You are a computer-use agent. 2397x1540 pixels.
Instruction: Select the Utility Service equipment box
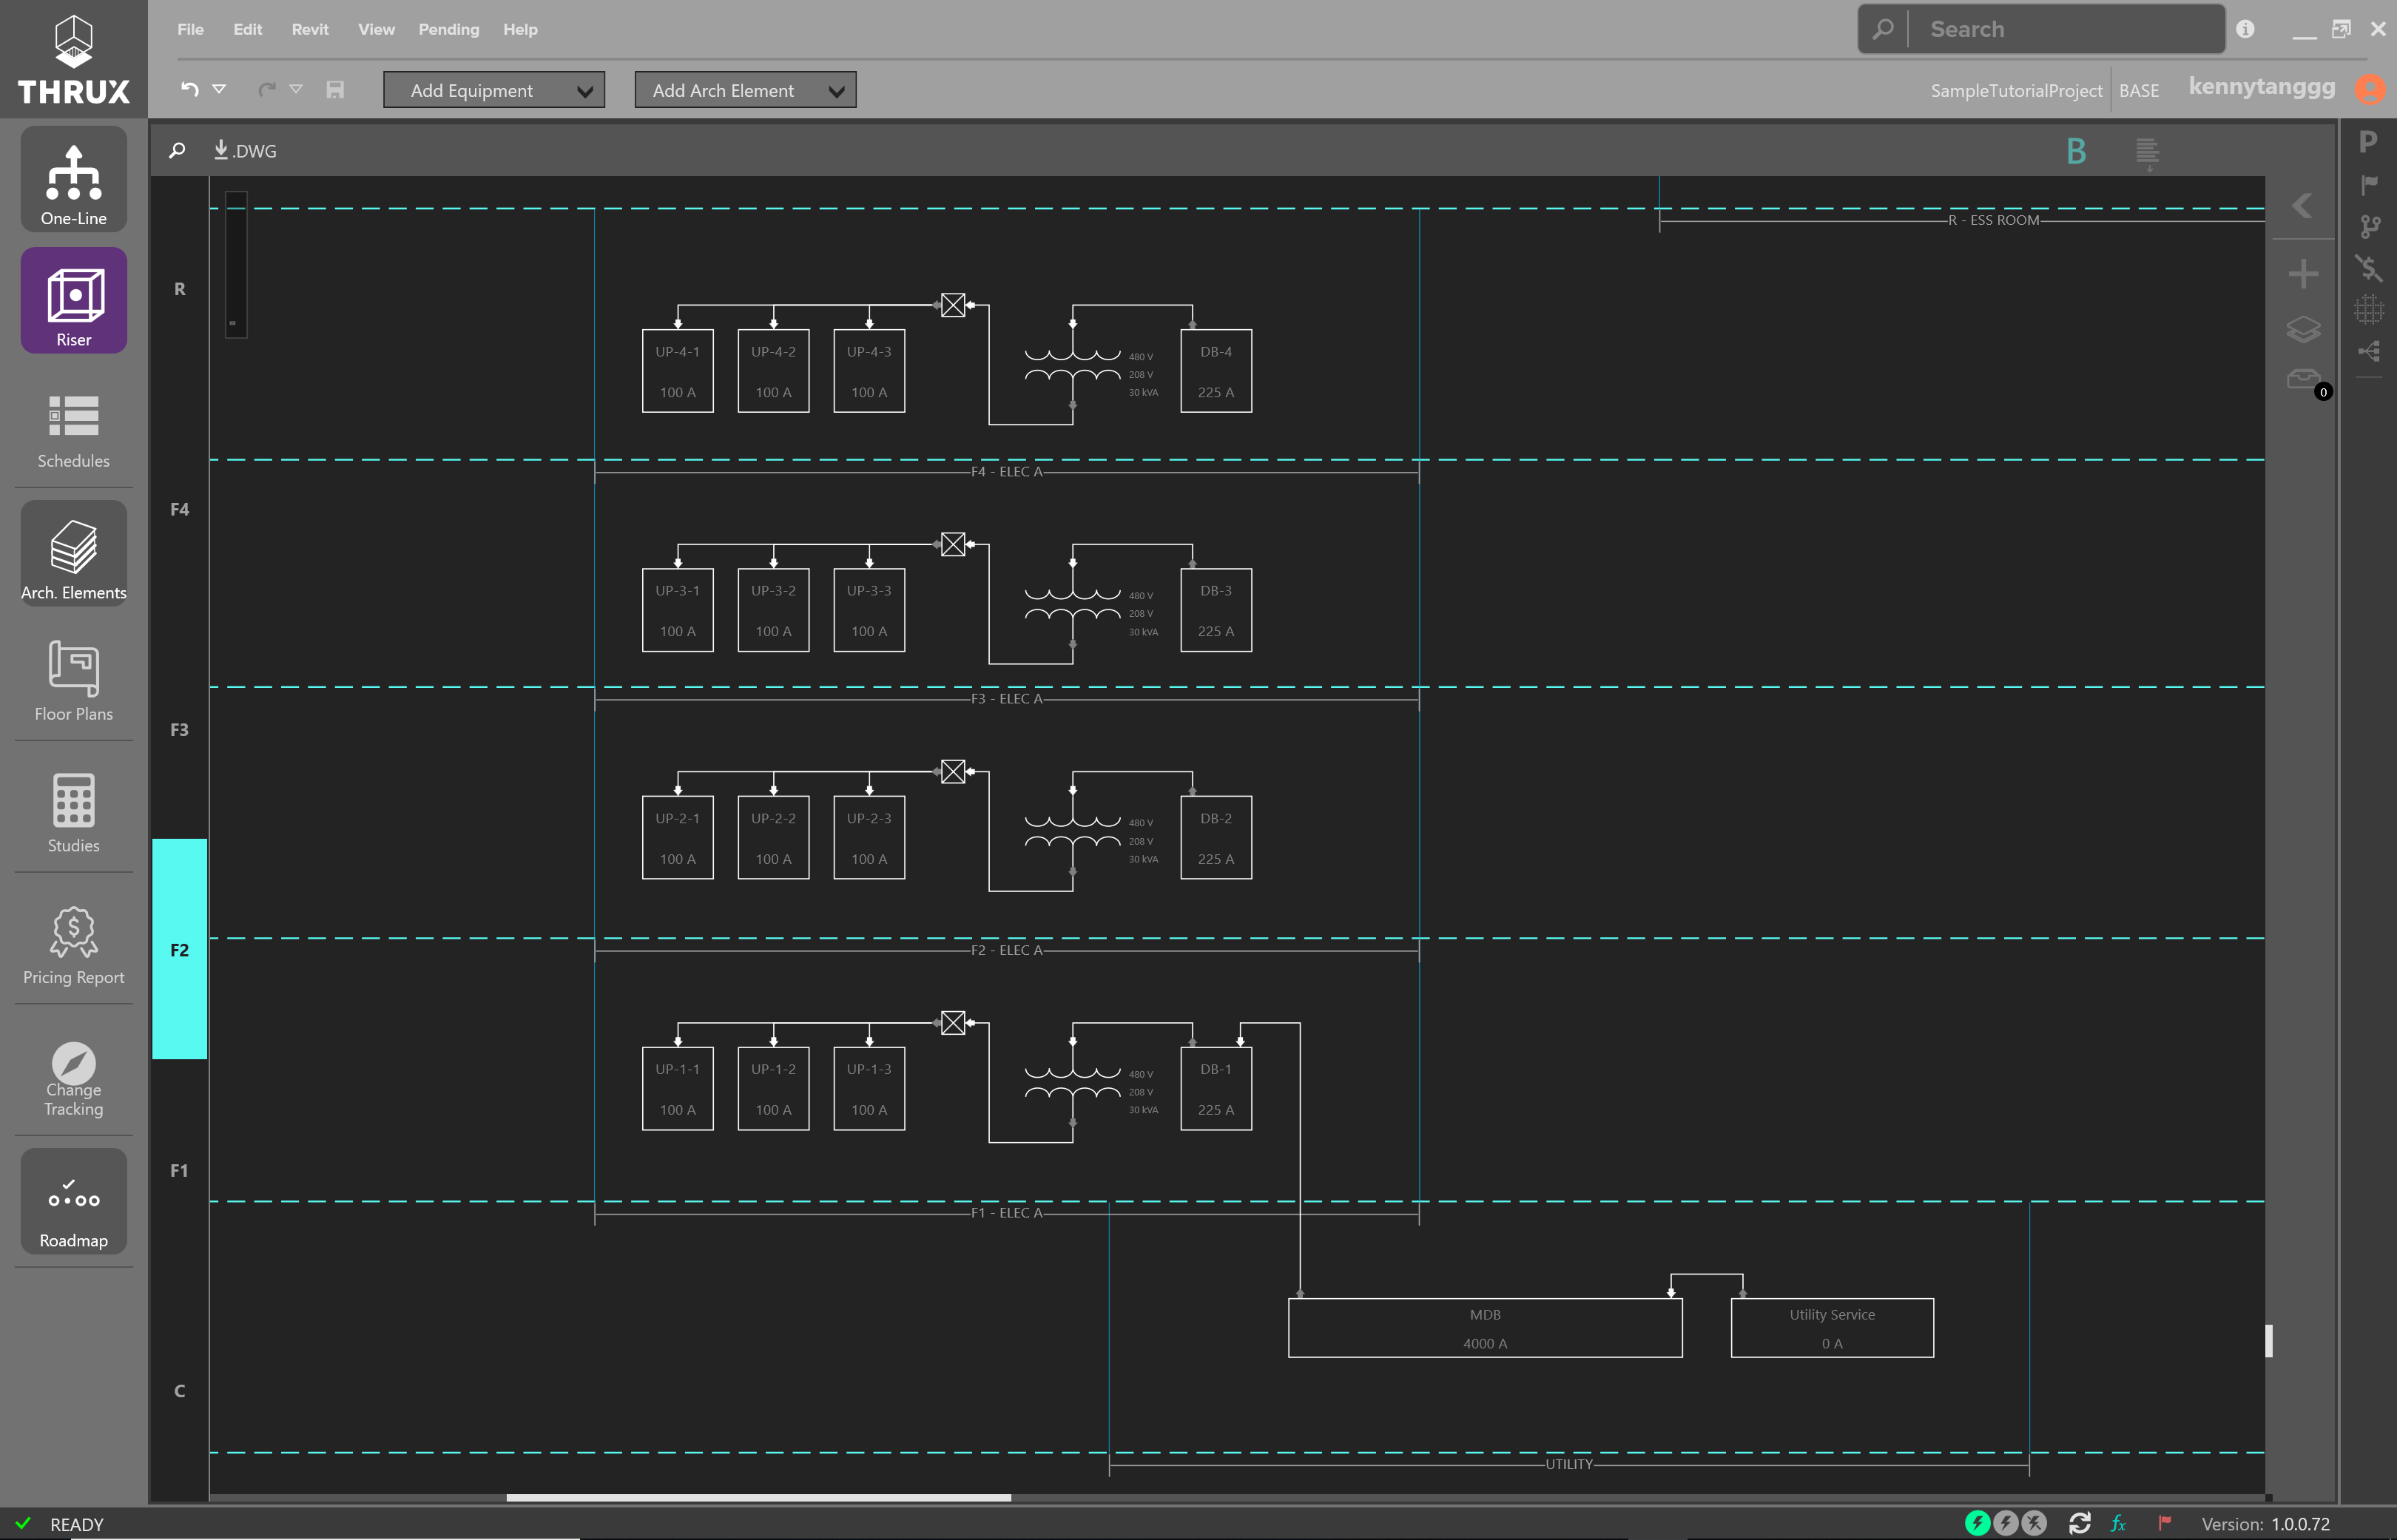[1832, 1328]
